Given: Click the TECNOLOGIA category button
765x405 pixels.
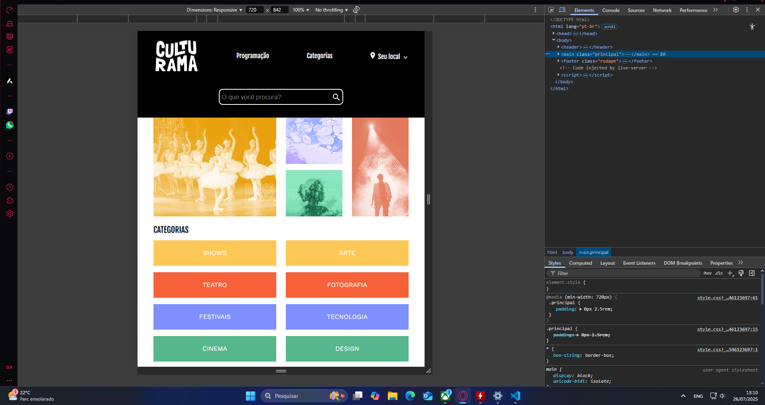Looking at the screenshot, I should 347,317.
